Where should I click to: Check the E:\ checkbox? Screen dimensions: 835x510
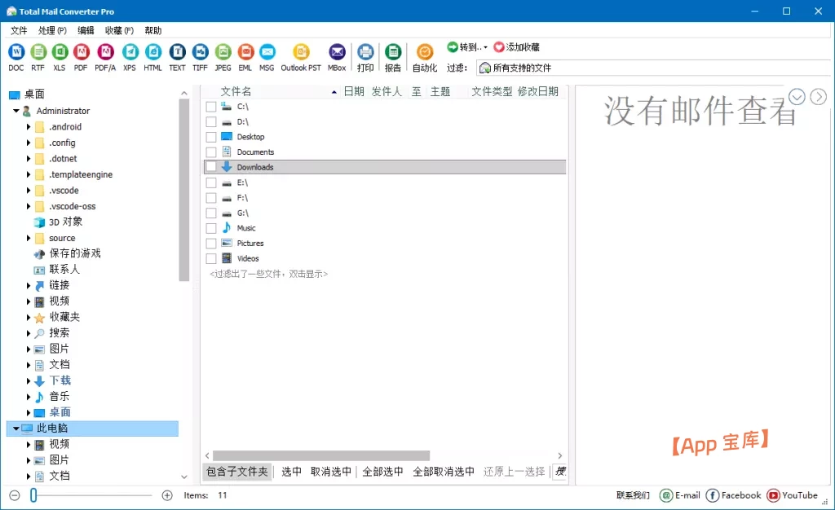211,182
